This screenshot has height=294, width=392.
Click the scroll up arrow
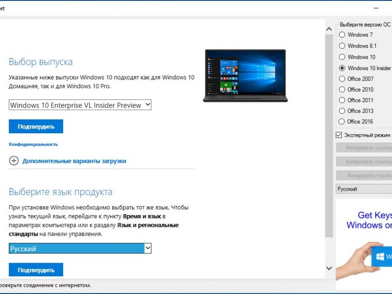coord(329,29)
